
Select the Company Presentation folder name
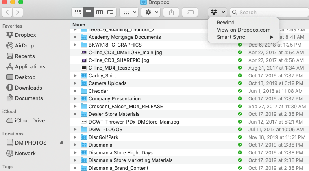[115, 98]
